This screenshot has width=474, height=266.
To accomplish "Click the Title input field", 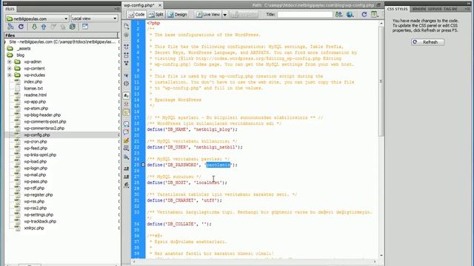I will [x=304, y=15].
